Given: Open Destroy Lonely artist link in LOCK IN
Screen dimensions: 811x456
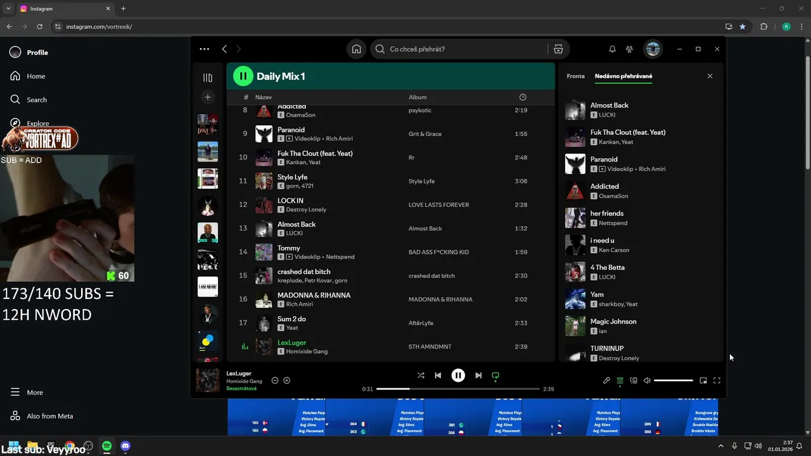Looking at the screenshot, I should click(x=306, y=210).
